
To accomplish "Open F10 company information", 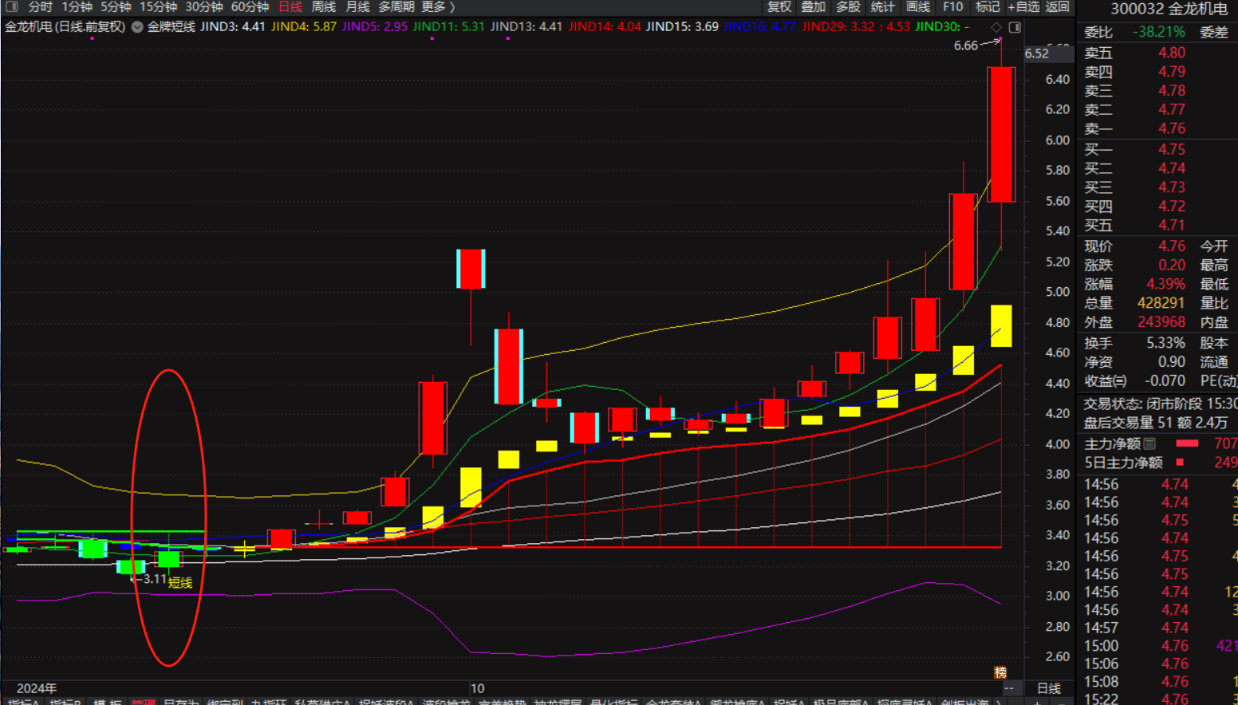I will pos(952,6).
